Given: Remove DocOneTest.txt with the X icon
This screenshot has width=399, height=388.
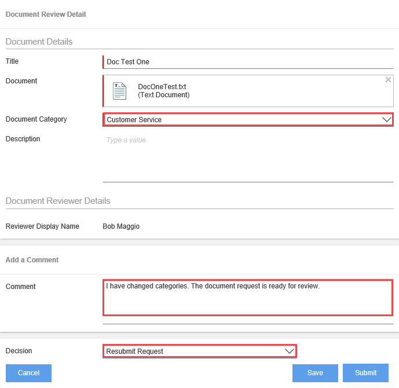Looking at the screenshot, I should [x=389, y=80].
